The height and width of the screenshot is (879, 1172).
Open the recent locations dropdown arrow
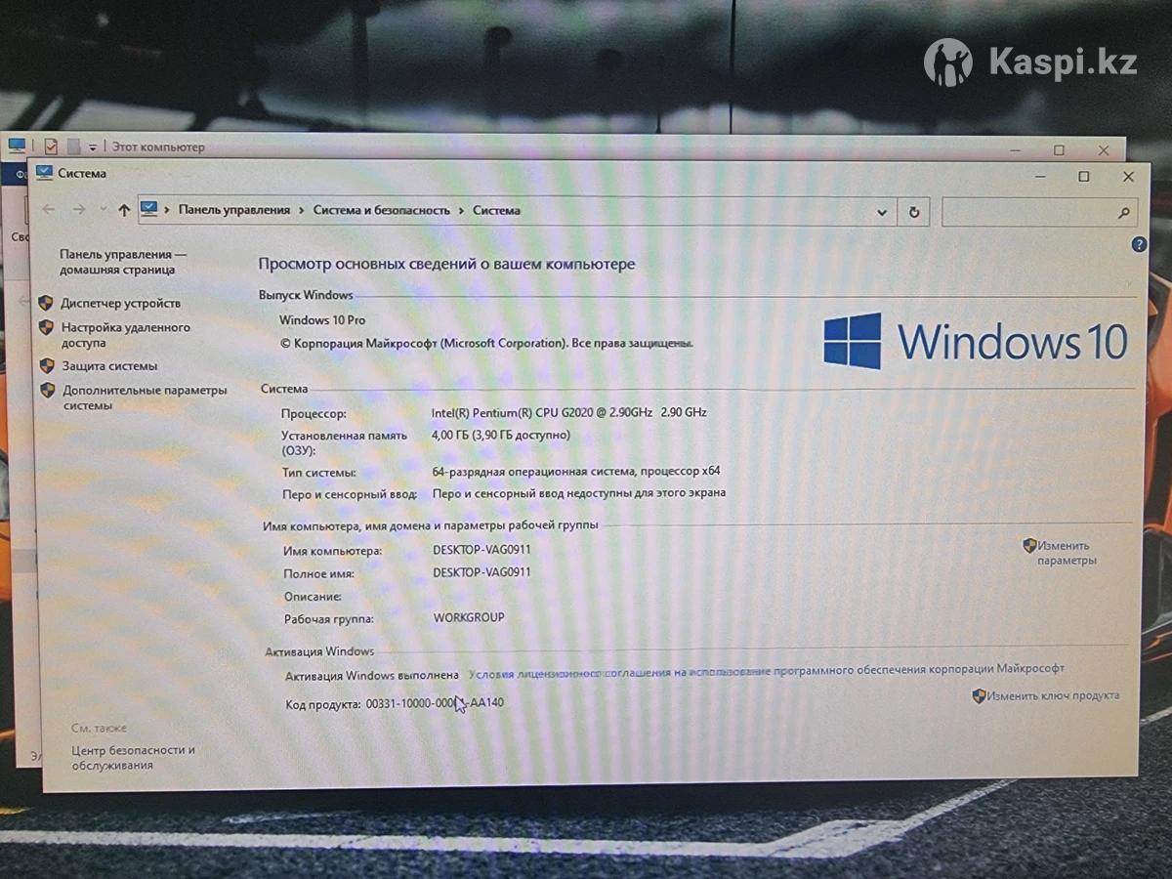coord(103,210)
